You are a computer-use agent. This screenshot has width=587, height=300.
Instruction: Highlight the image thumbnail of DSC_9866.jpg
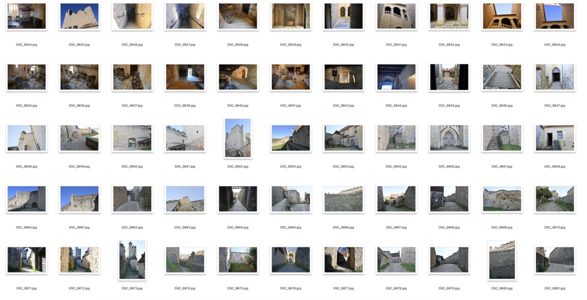point(343,199)
